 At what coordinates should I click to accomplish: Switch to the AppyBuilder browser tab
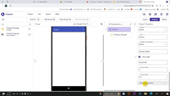click(50, 2)
